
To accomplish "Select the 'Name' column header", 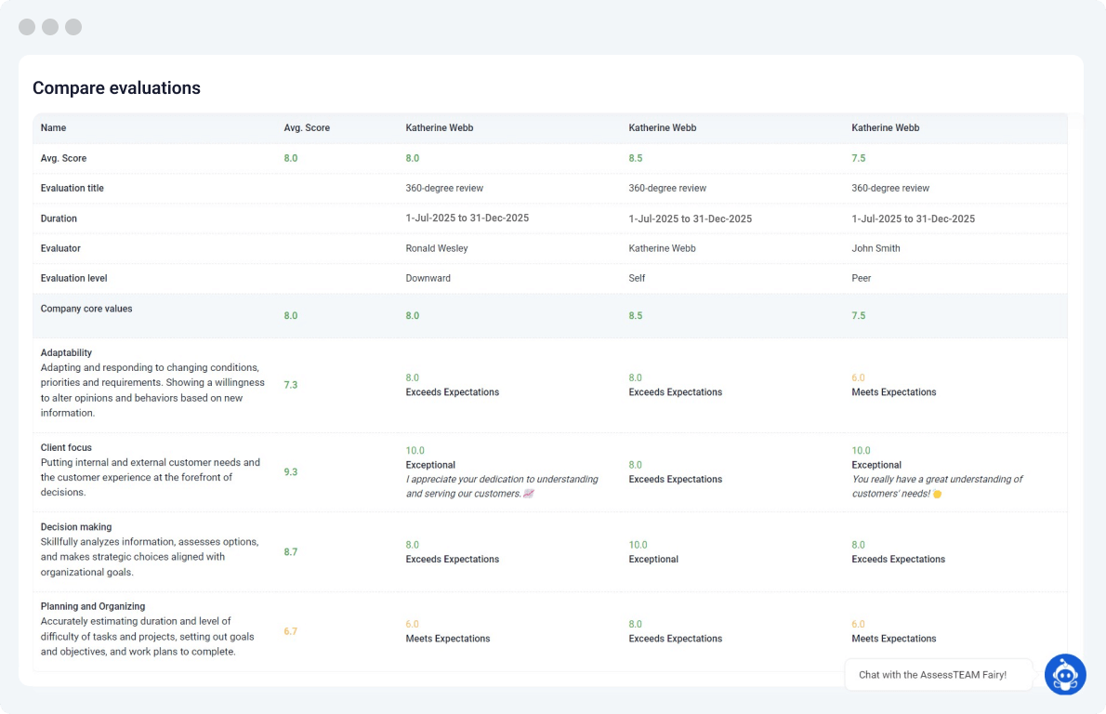I will tap(54, 128).
